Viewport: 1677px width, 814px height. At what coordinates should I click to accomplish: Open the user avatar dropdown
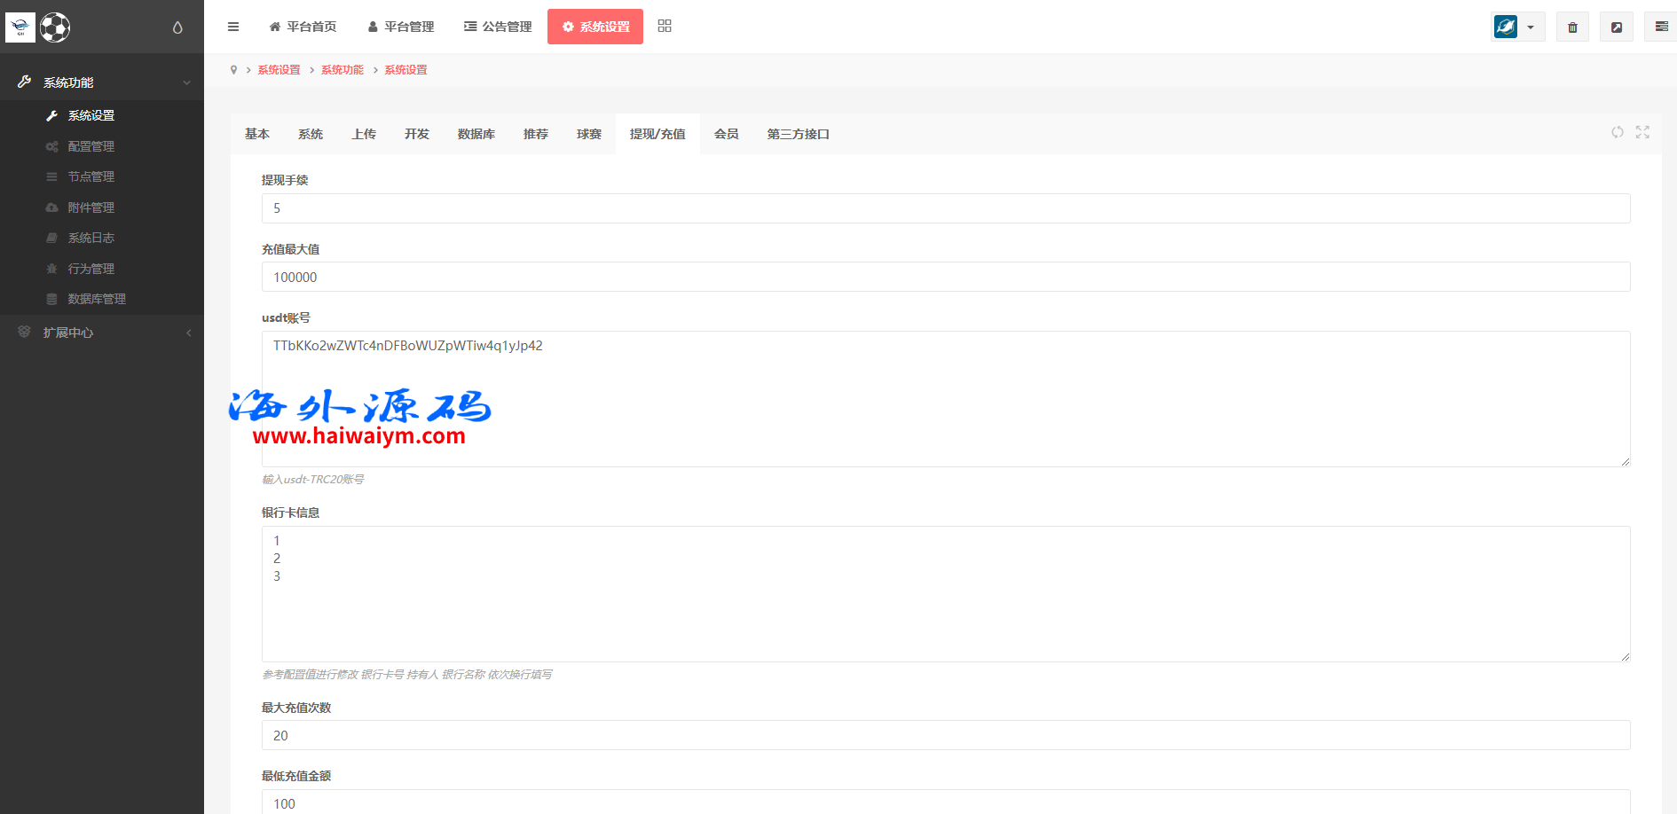1517,27
